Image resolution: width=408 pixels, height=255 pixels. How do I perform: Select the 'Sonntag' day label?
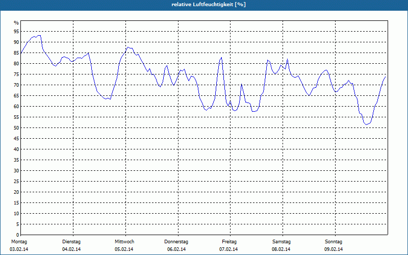pos(334,242)
